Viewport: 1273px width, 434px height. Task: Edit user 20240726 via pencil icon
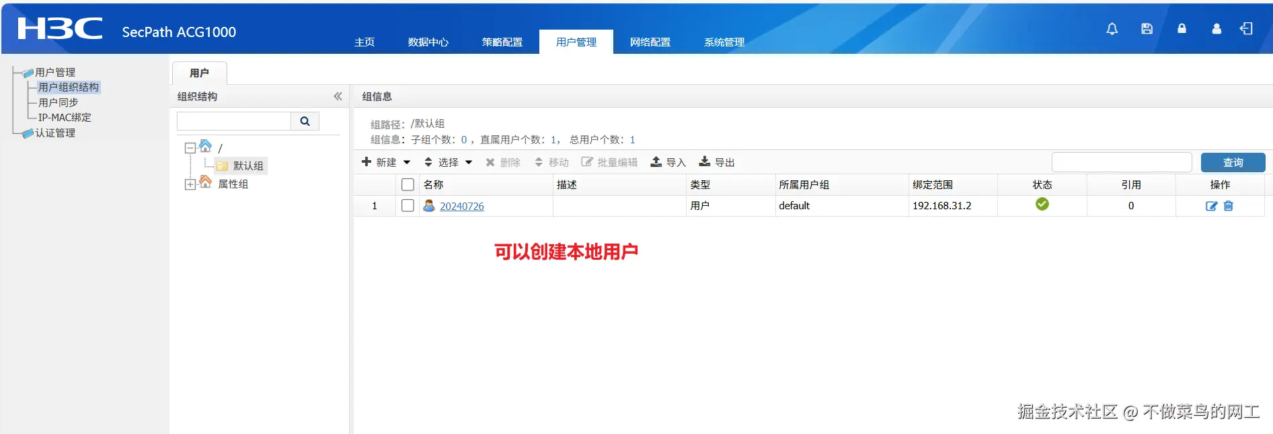pyautogui.click(x=1211, y=206)
